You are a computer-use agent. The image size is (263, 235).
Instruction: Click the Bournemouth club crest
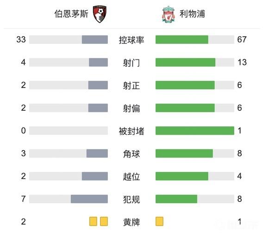pyautogui.click(x=100, y=14)
